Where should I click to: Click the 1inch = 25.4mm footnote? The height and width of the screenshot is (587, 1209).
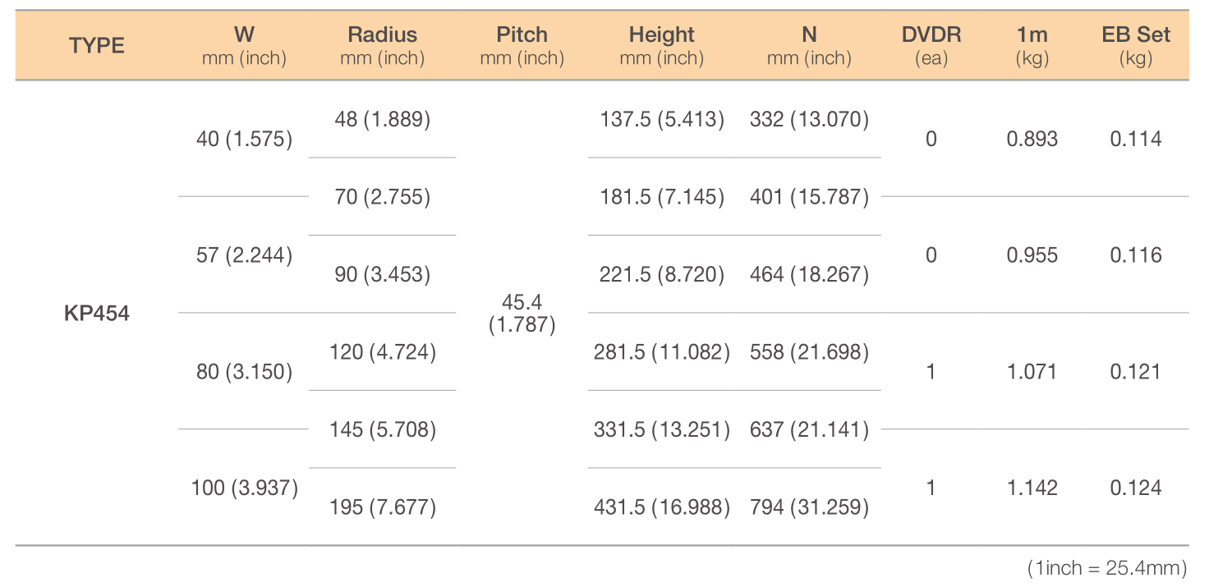pos(1107,567)
